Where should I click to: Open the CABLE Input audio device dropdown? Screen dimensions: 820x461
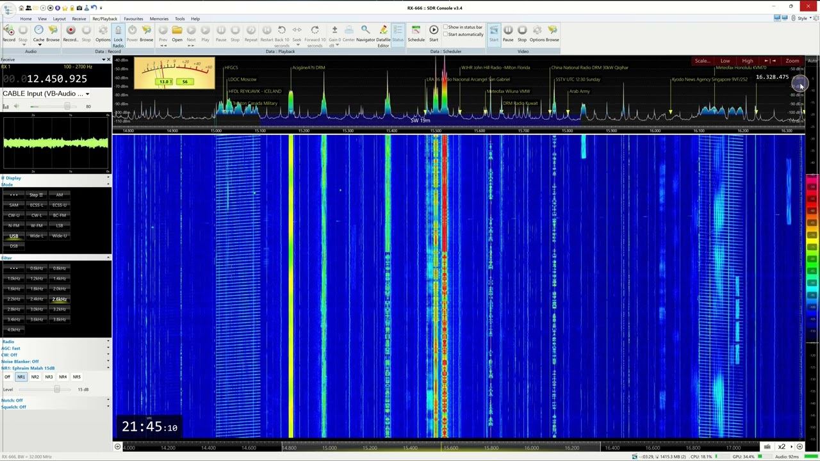click(x=46, y=93)
